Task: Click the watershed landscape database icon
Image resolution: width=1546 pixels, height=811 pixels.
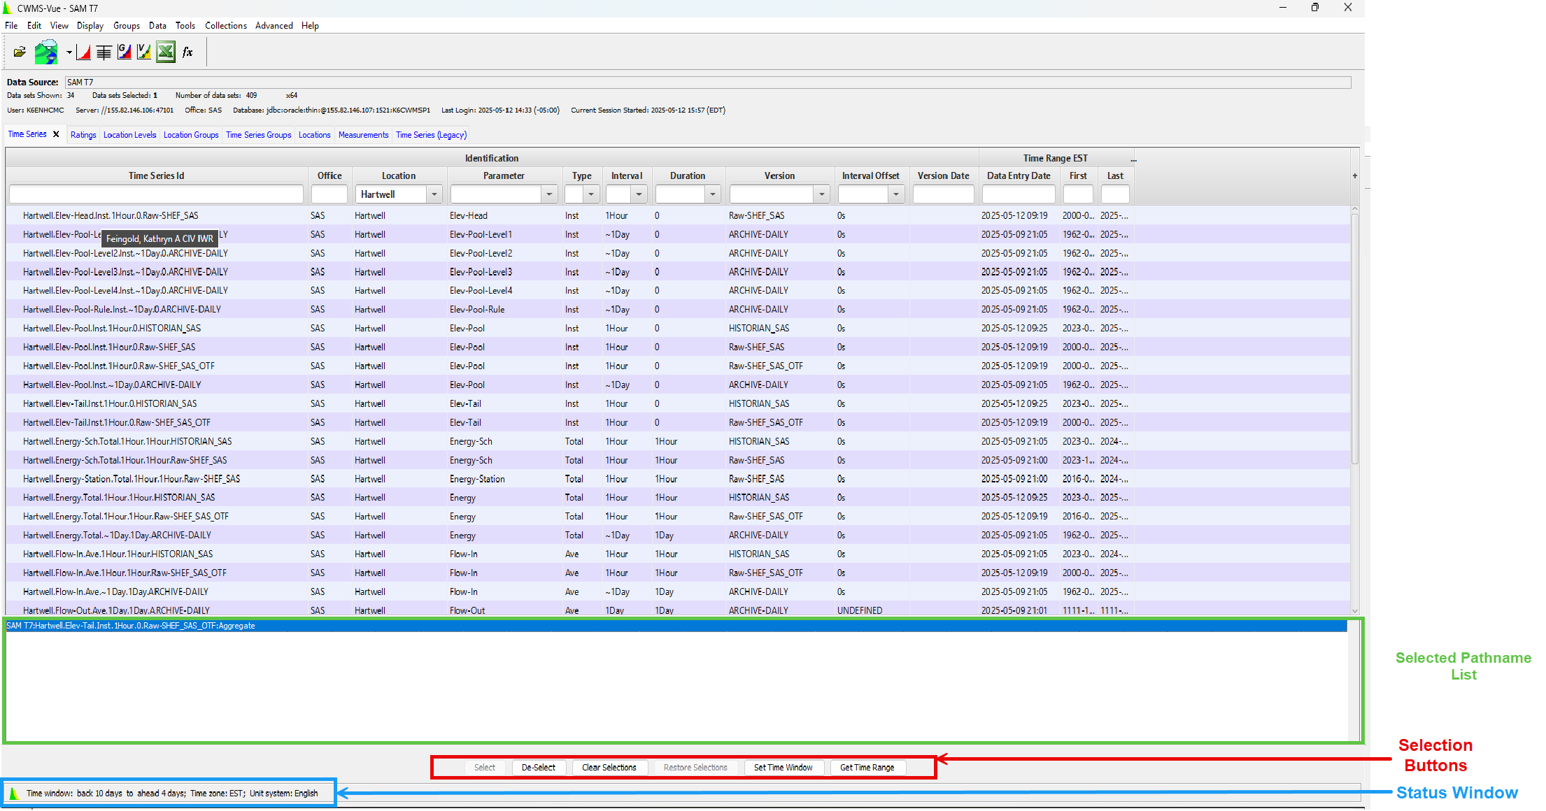Action: click(x=46, y=52)
